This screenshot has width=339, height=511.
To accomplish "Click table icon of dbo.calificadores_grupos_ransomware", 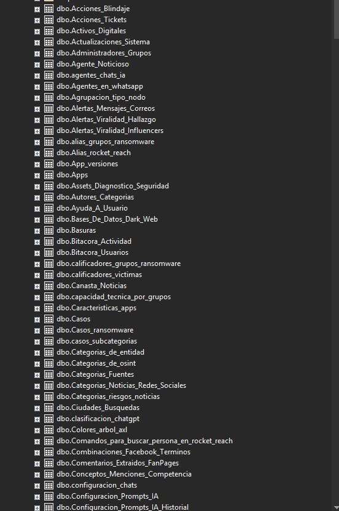I will pyautogui.click(x=49, y=264).
